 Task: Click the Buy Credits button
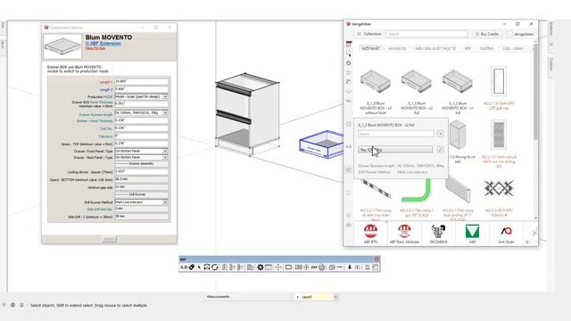click(x=486, y=34)
